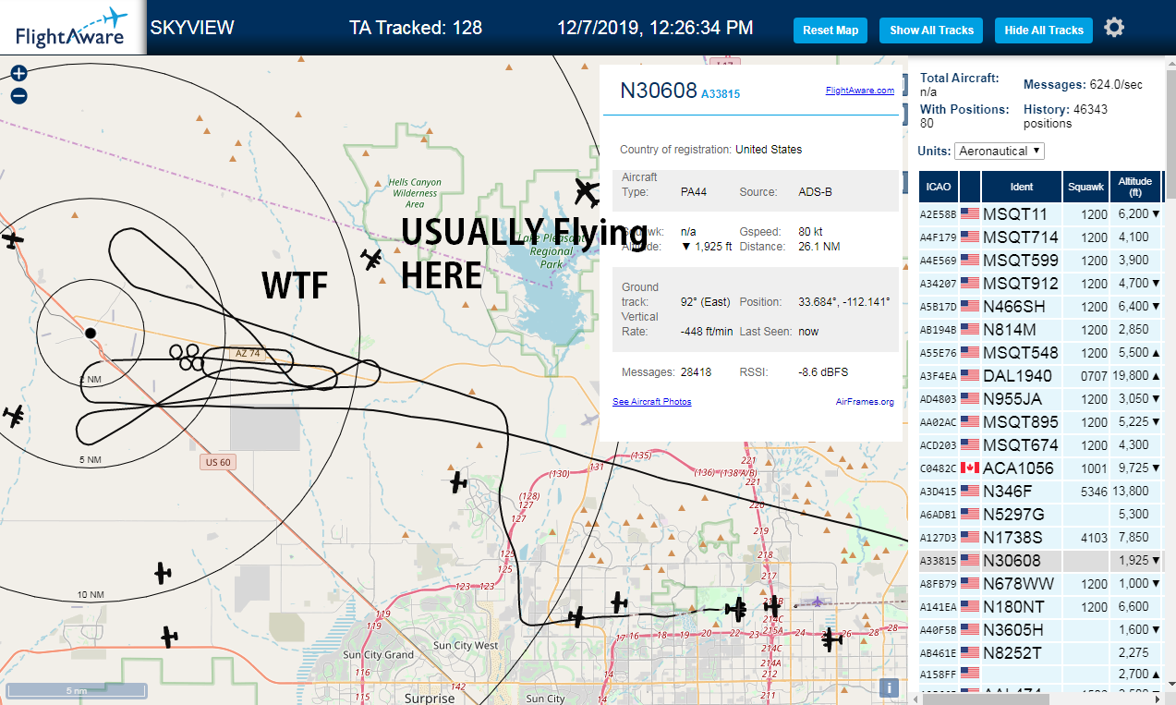This screenshot has width=1176, height=705.
Task: Sort table by Altitude column
Action: click(1135, 187)
